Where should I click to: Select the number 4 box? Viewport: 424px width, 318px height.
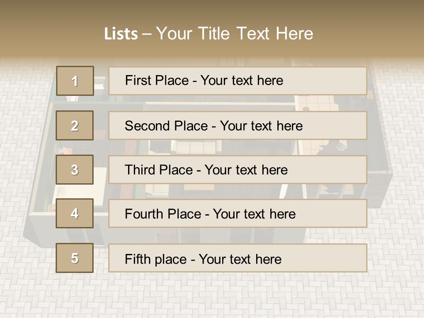75,213
